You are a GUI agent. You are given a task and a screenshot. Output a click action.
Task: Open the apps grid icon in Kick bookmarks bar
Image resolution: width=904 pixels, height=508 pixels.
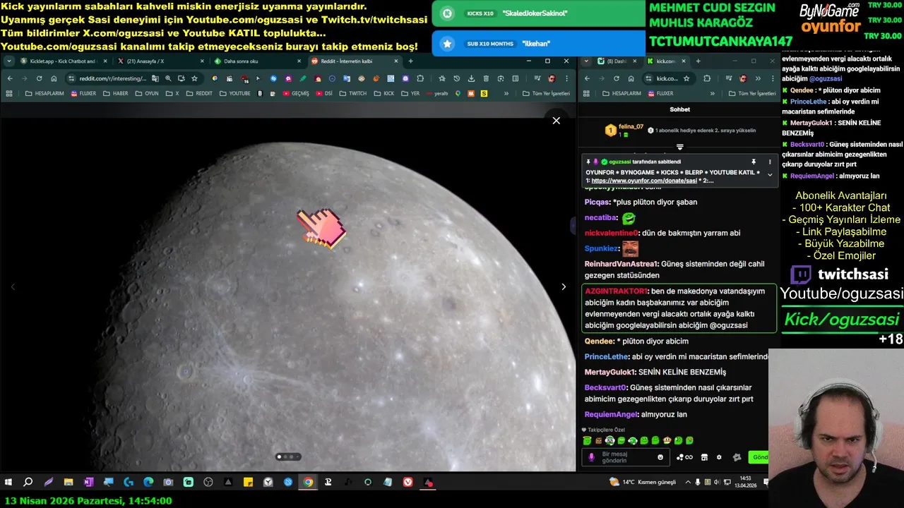point(586,93)
